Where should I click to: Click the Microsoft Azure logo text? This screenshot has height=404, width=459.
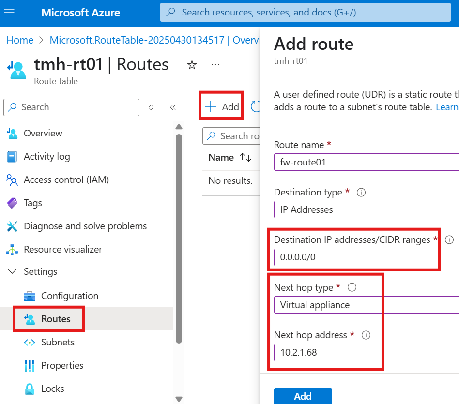[80, 13]
